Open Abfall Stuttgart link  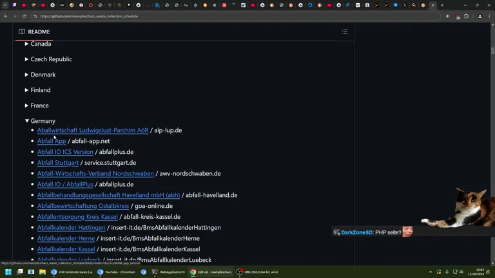click(x=58, y=163)
